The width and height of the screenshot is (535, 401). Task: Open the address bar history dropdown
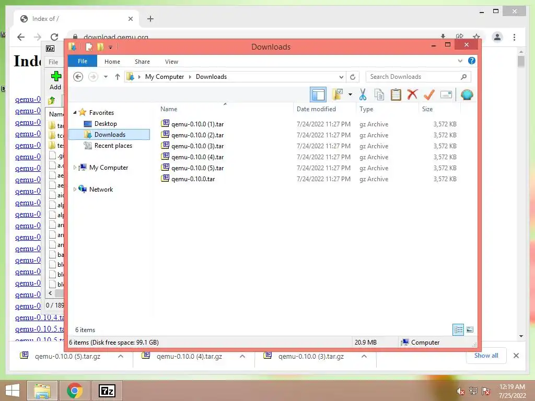coord(341,77)
